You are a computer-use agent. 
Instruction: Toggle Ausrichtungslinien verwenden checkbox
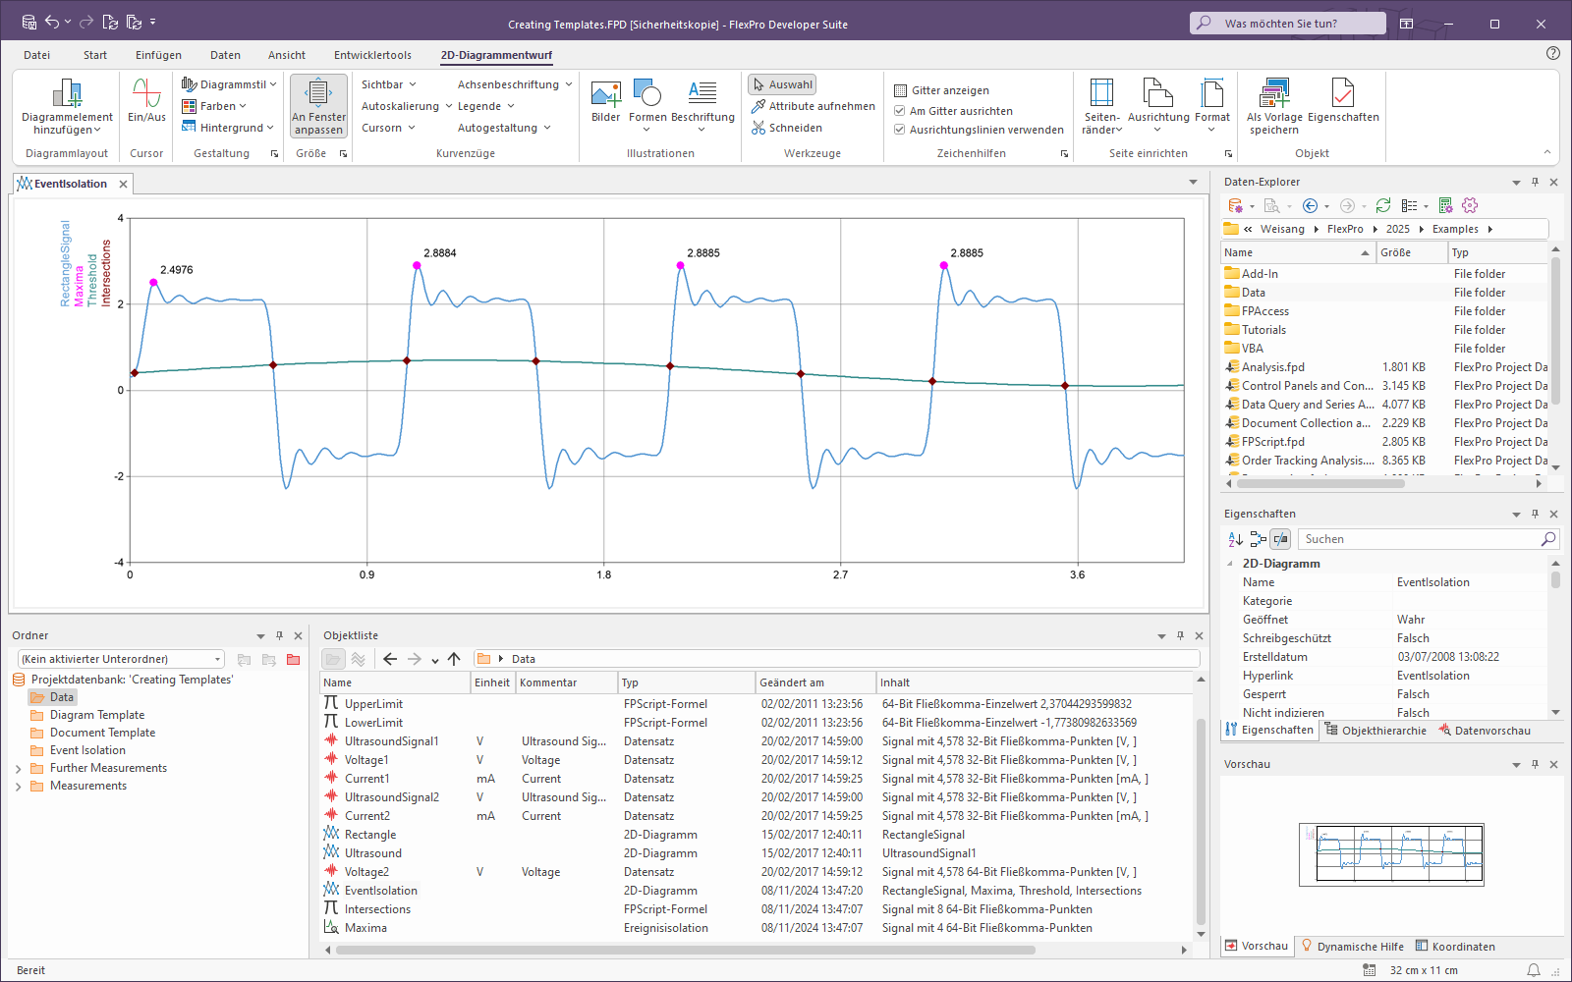900,130
